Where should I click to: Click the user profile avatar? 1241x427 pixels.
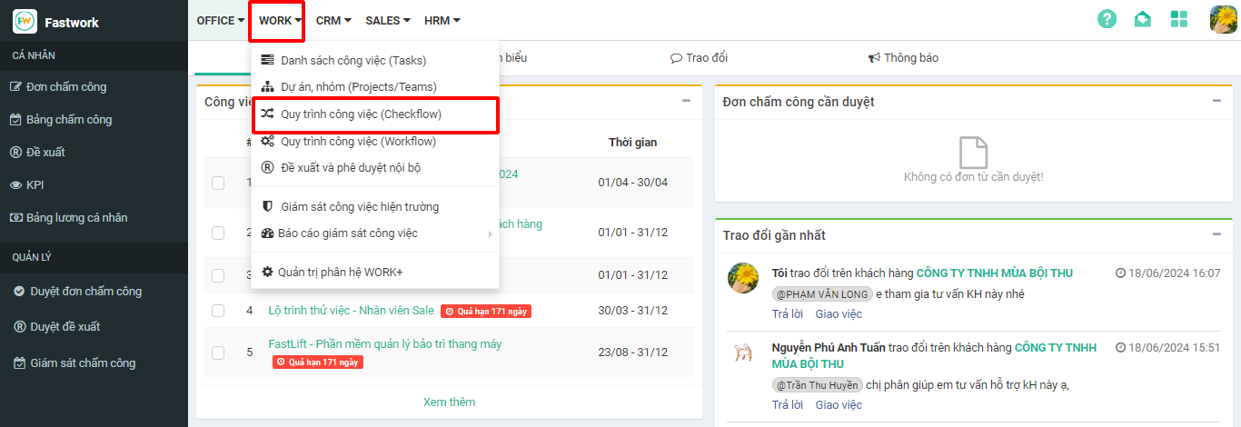(x=1223, y=19)
